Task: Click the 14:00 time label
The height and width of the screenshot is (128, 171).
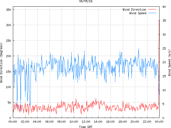Action: click(98, 122)
